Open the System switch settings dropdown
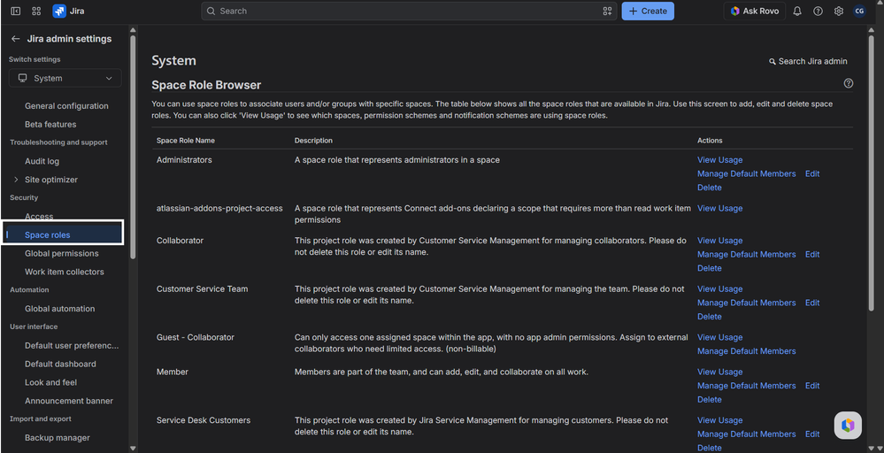This screenshot has width=884, height=453. 65,79
